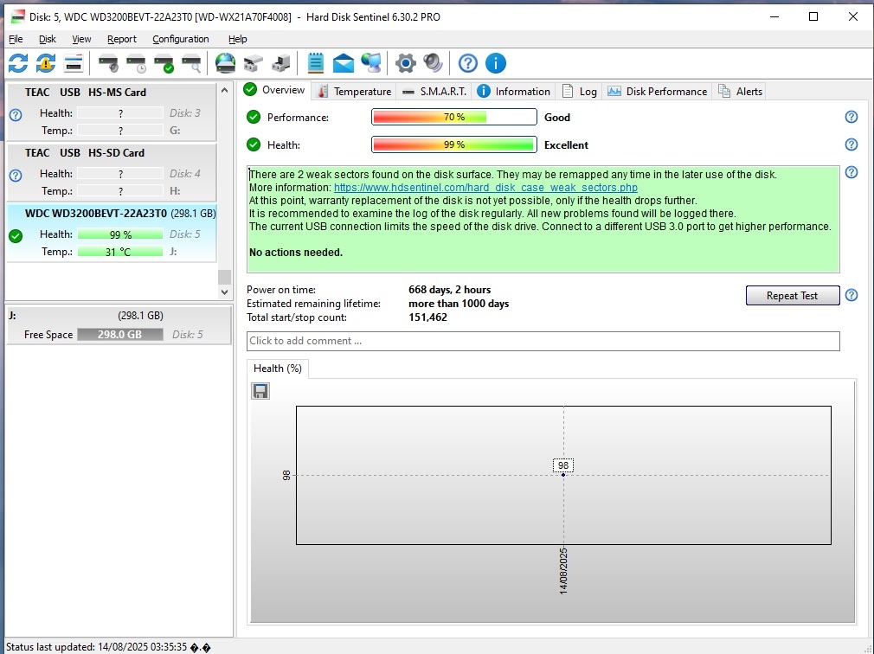Screen dimensions: 874x654
Task: Click the Health 99 % bar in Overview
Action: 454,144
